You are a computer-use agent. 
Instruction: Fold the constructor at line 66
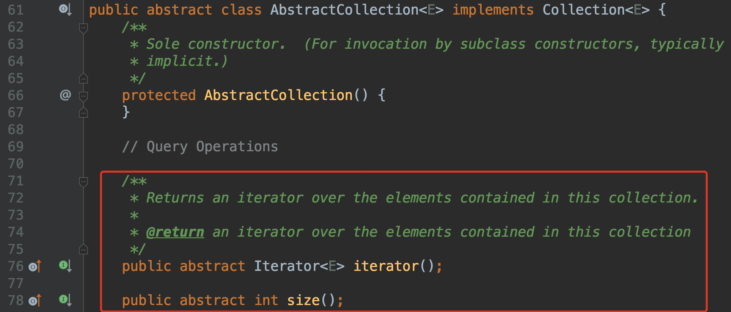[83, 96]
